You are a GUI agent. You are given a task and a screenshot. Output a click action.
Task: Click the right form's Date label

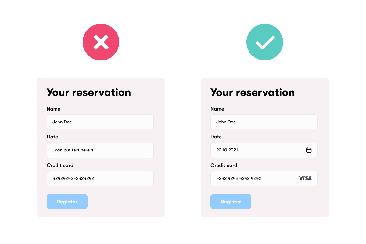tap(216, 137)
